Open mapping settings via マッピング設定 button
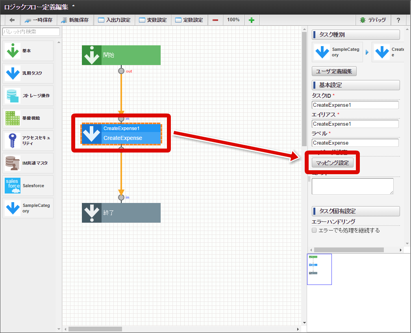The image size is (411, 333). click(332, 163)
